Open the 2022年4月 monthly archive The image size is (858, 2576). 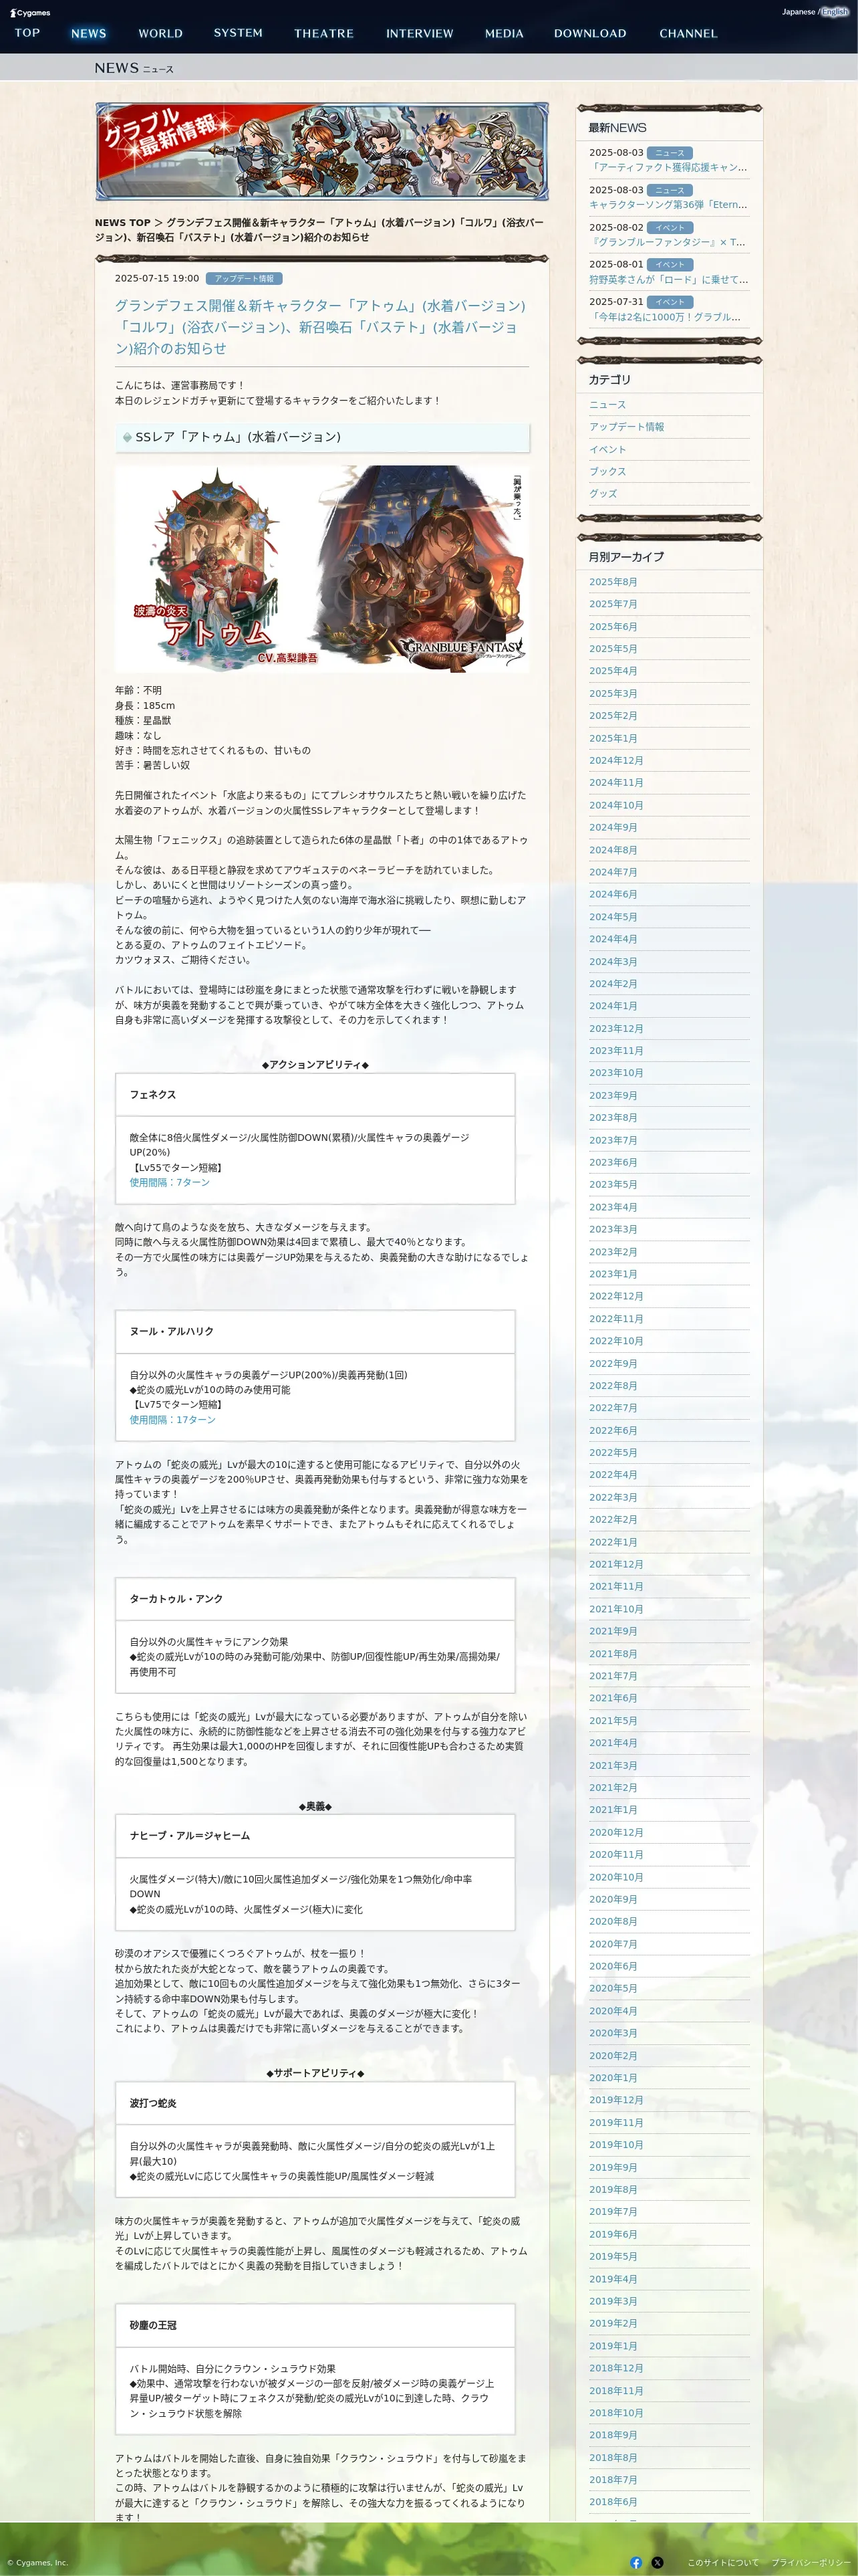click(612, 1475)
